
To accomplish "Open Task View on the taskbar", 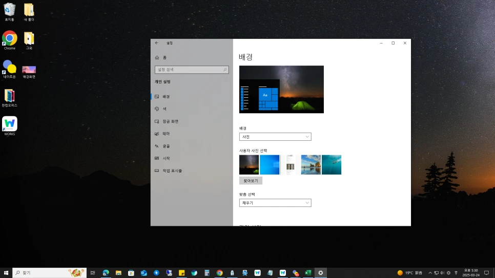I will coord(93,273).
